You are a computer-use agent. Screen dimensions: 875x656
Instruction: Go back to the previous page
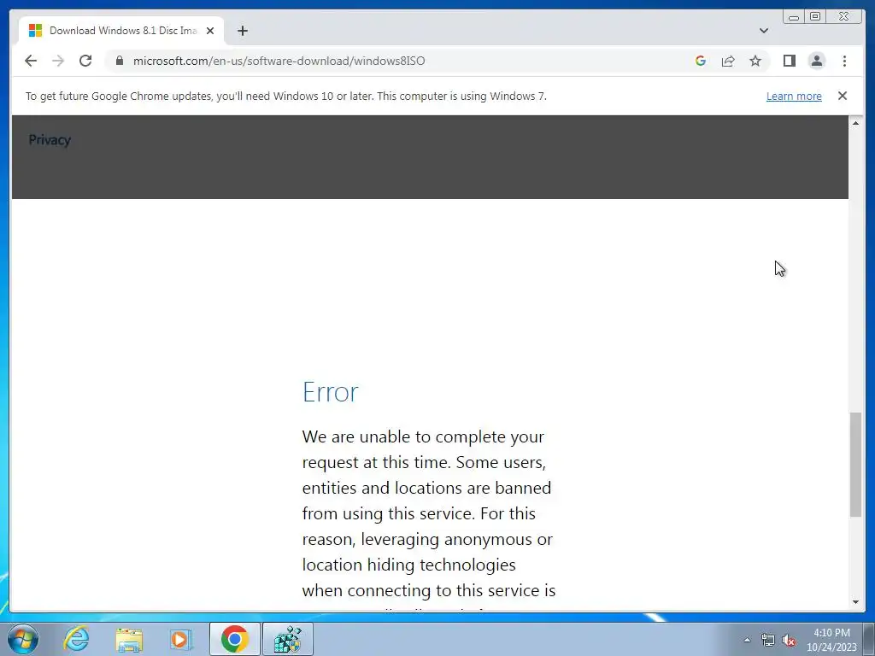click(31, 61)
